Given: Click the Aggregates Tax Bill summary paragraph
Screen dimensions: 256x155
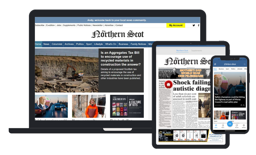Looking at the screenshot, I should [x=121, y=74].
